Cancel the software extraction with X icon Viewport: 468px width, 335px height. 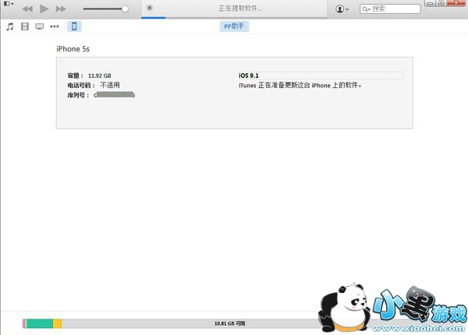(150, 8)
